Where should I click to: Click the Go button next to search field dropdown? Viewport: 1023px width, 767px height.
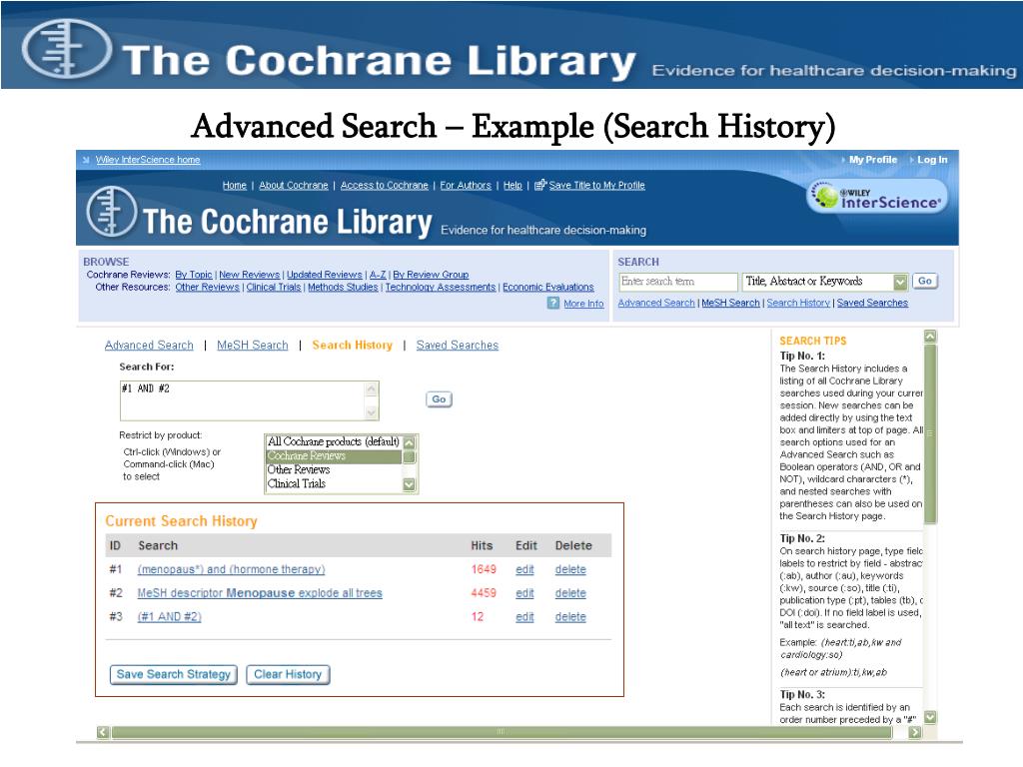click(924, 281)
